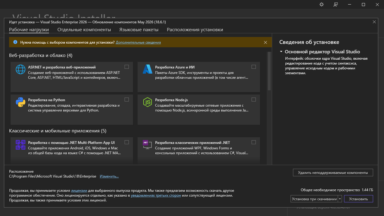Open the Установка при скачивании dropdown arrow
Image resolution: width=384 pixels, height=216 pixels.
click(x=340, y=199)
